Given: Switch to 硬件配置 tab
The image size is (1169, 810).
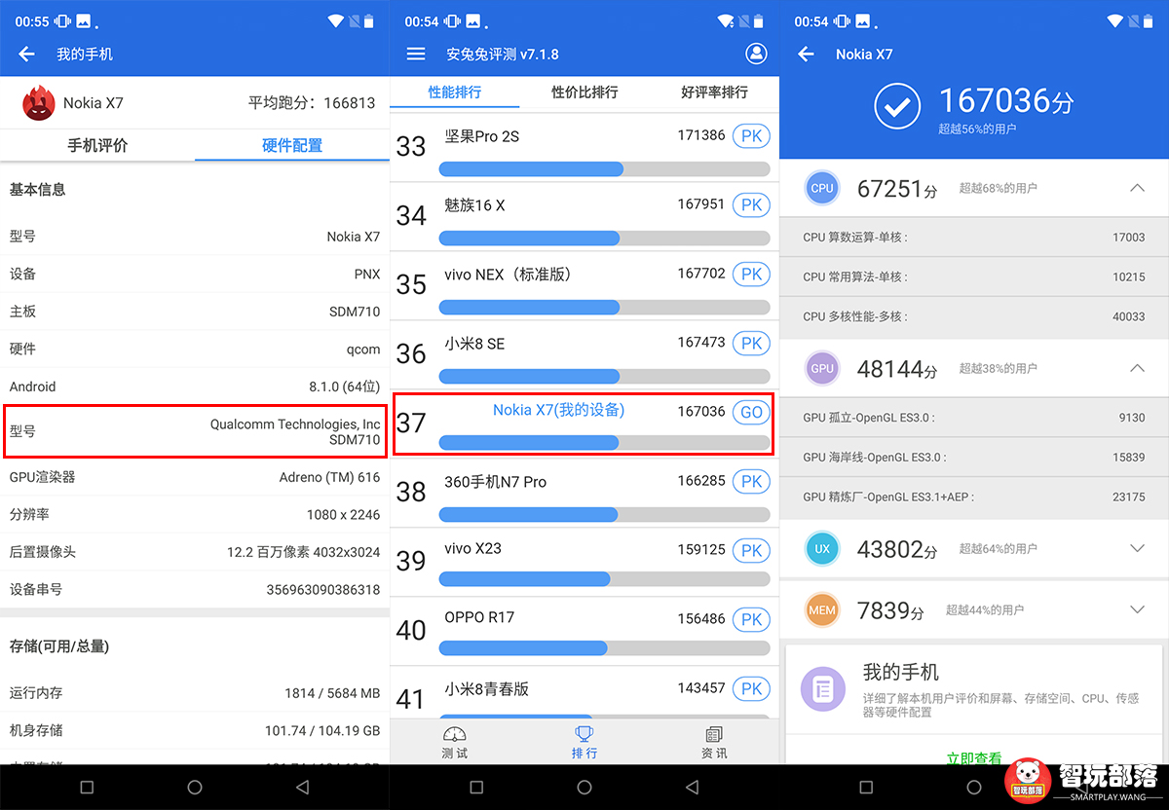Looking at the screenshot, I should click(292, 145).
